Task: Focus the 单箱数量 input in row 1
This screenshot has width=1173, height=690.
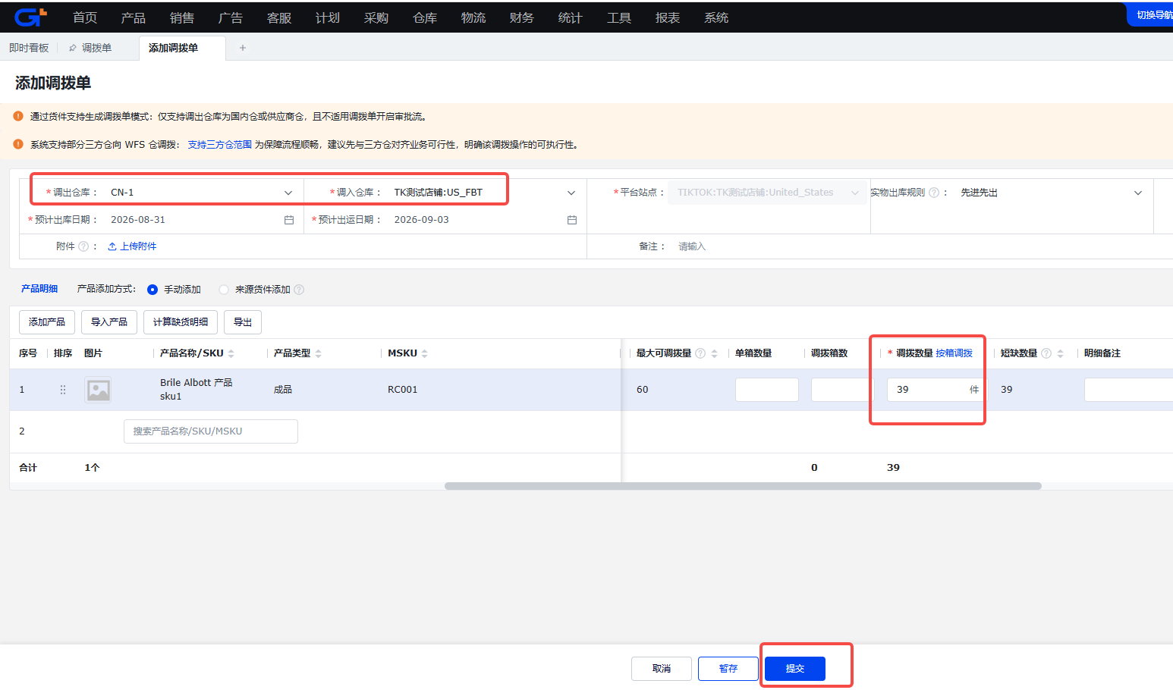Action: (x=767, y=390)
